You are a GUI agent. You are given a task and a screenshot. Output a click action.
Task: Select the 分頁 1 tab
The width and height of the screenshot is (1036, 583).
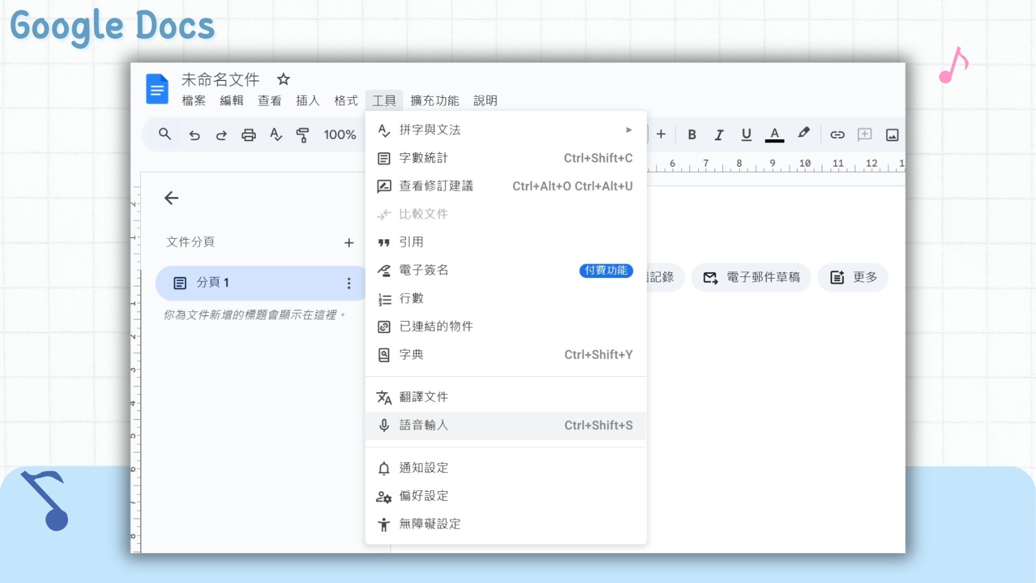[x=261, y=283]
